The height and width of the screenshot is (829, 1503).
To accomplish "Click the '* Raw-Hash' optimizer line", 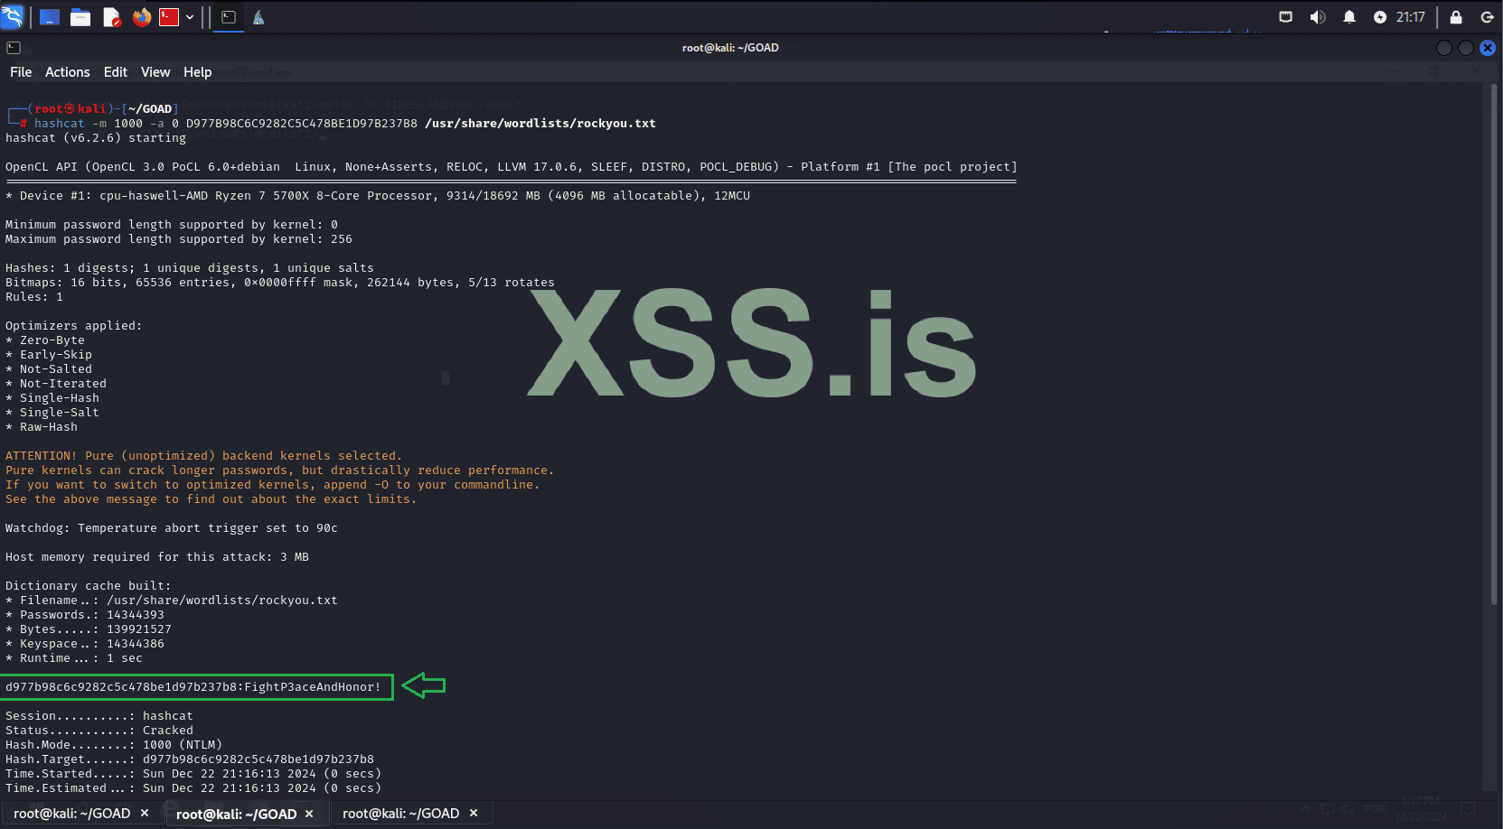I will tap(42, 427).
